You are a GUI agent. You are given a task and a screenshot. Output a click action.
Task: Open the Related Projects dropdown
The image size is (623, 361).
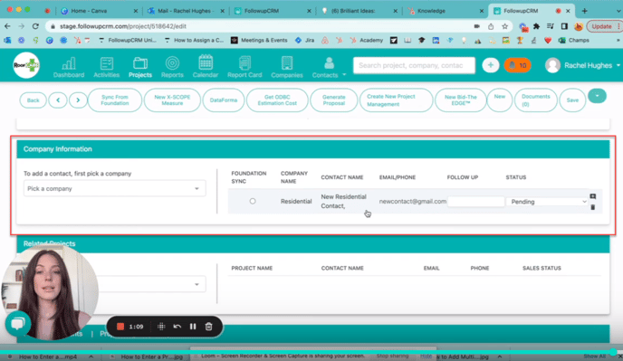[x=151, y=284]
